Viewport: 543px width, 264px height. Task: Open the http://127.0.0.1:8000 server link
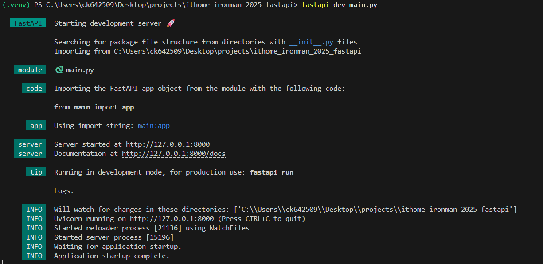[168, 144]
